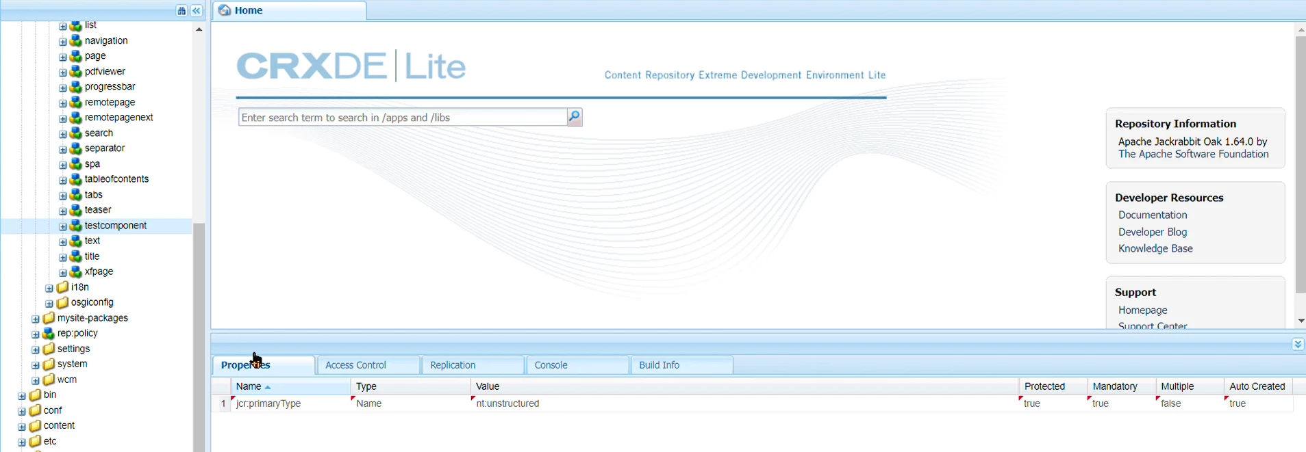The image size is (1306, 452).
Task: Click the xfpage component icon
Action: coord(76,271)
